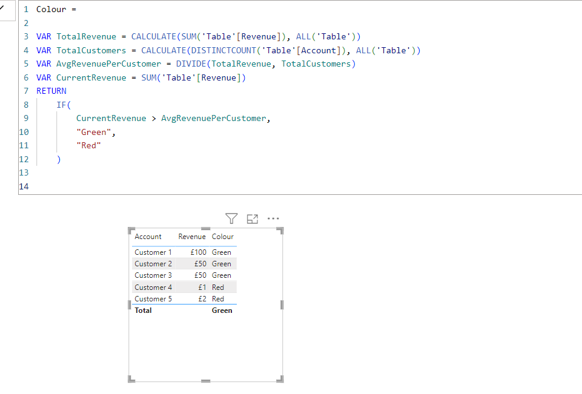Click the Red value in Customer 5 row
582x394 pixels.
(218, 298)
